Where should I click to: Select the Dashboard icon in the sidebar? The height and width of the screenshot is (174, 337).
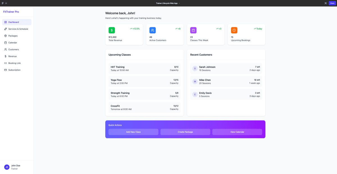click(6, 22)
